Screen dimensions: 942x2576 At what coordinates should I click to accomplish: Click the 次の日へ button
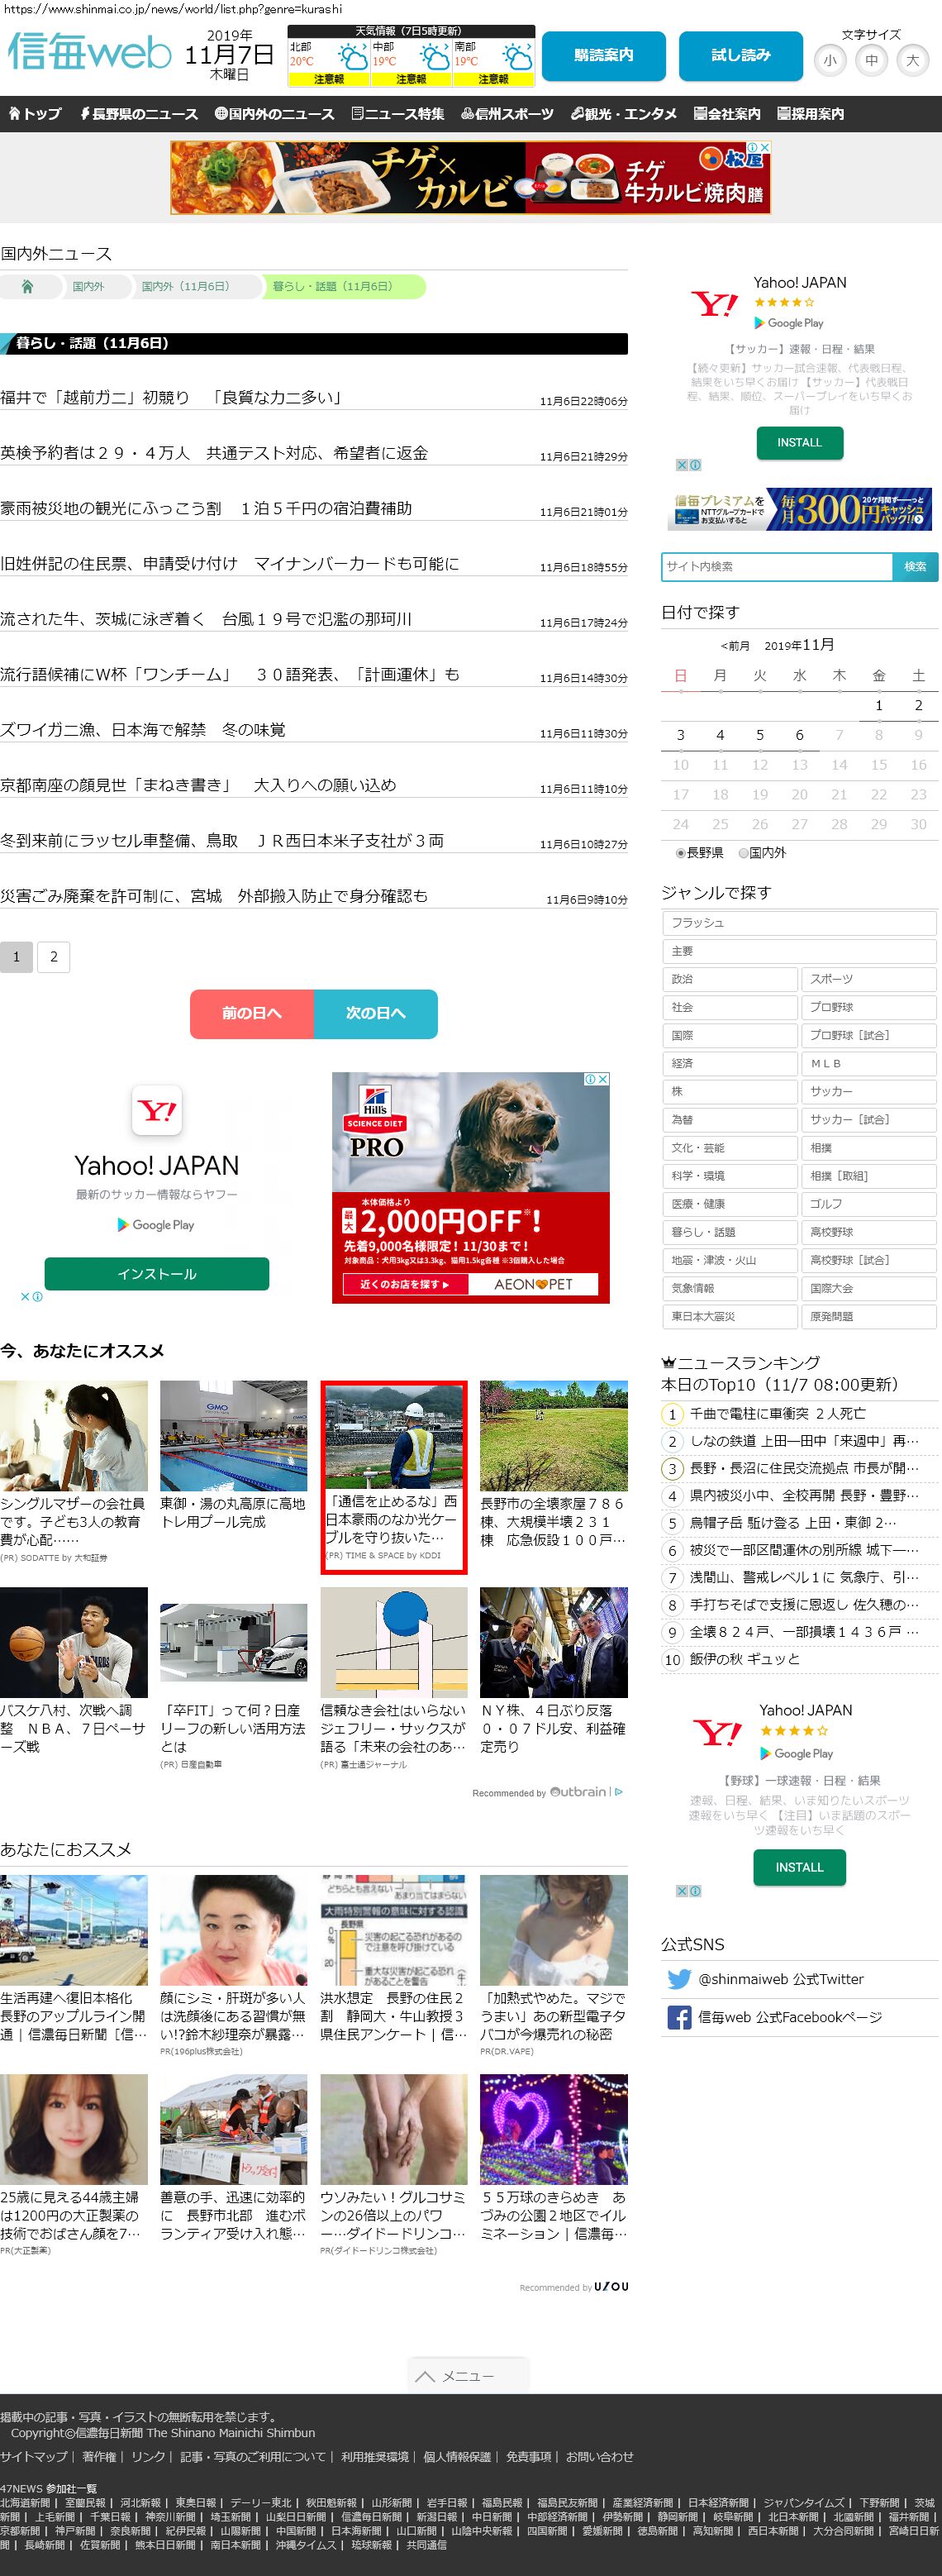point(375,1013)
